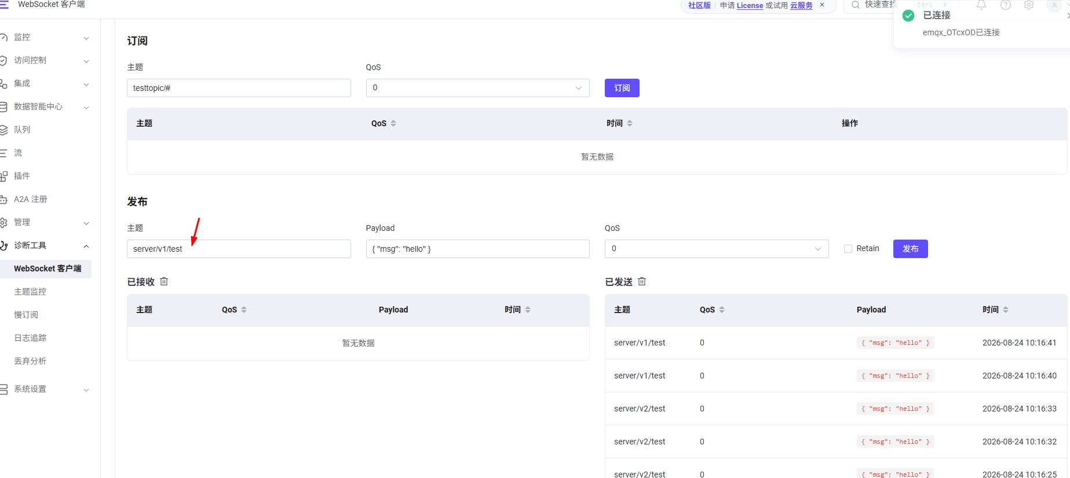1070x478 pixels.
Task: Open the subscription QoS dropdown
Action: (478, 88)
